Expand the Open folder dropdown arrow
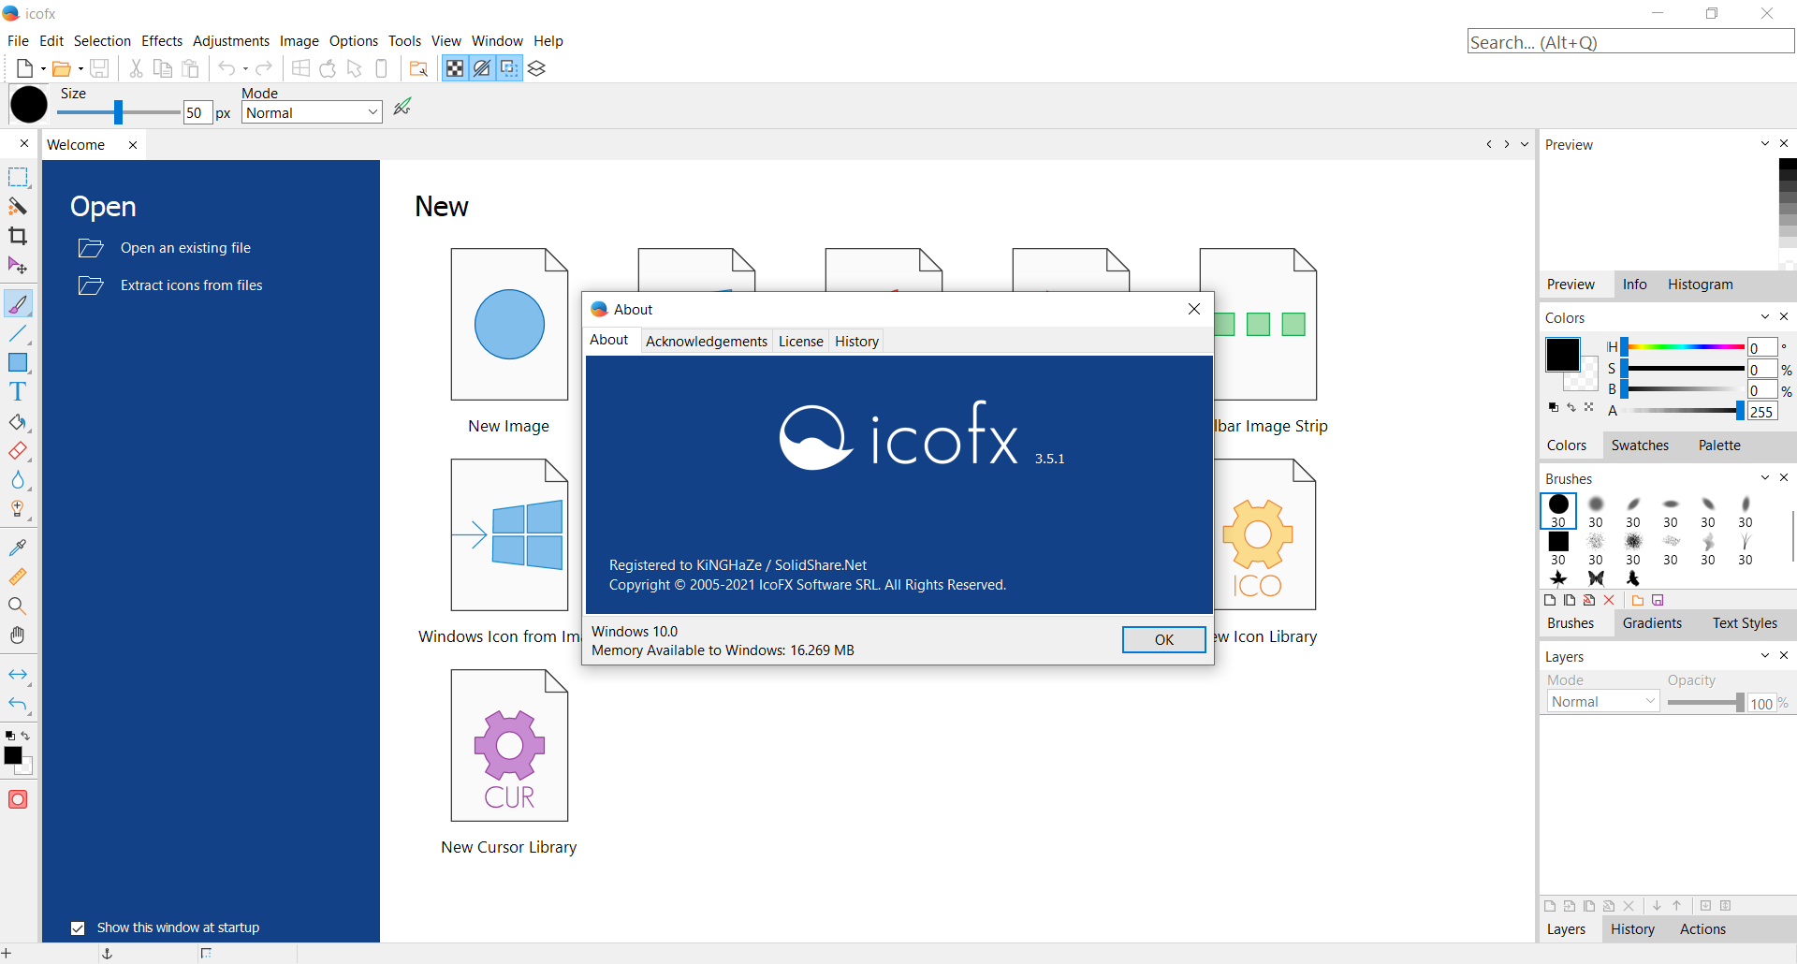Viewport: 1797px width, 964px height. 80,68
